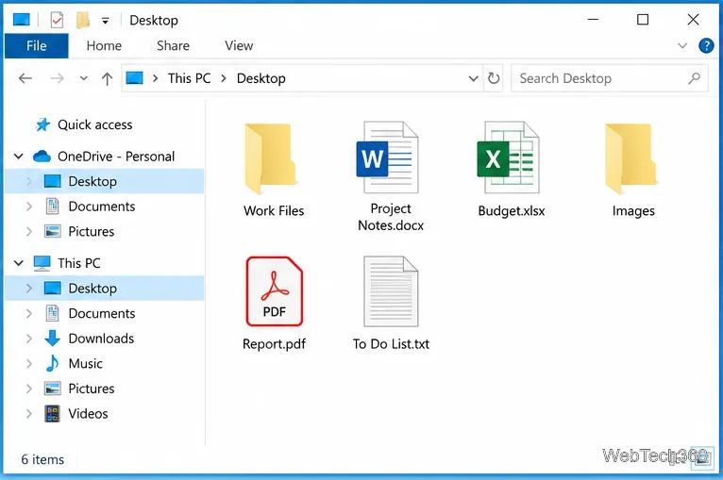
Task: Click the large icons view button in status bar
Action: pyautogui.click(x=703, y=458)
